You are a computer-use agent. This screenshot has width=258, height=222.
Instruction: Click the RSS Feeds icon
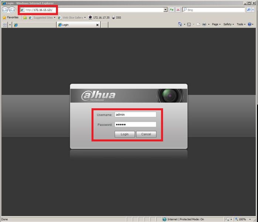point(189,24)
